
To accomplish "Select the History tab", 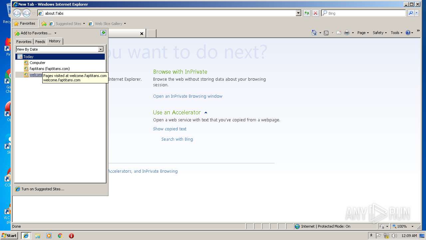I will click(55, 41).
